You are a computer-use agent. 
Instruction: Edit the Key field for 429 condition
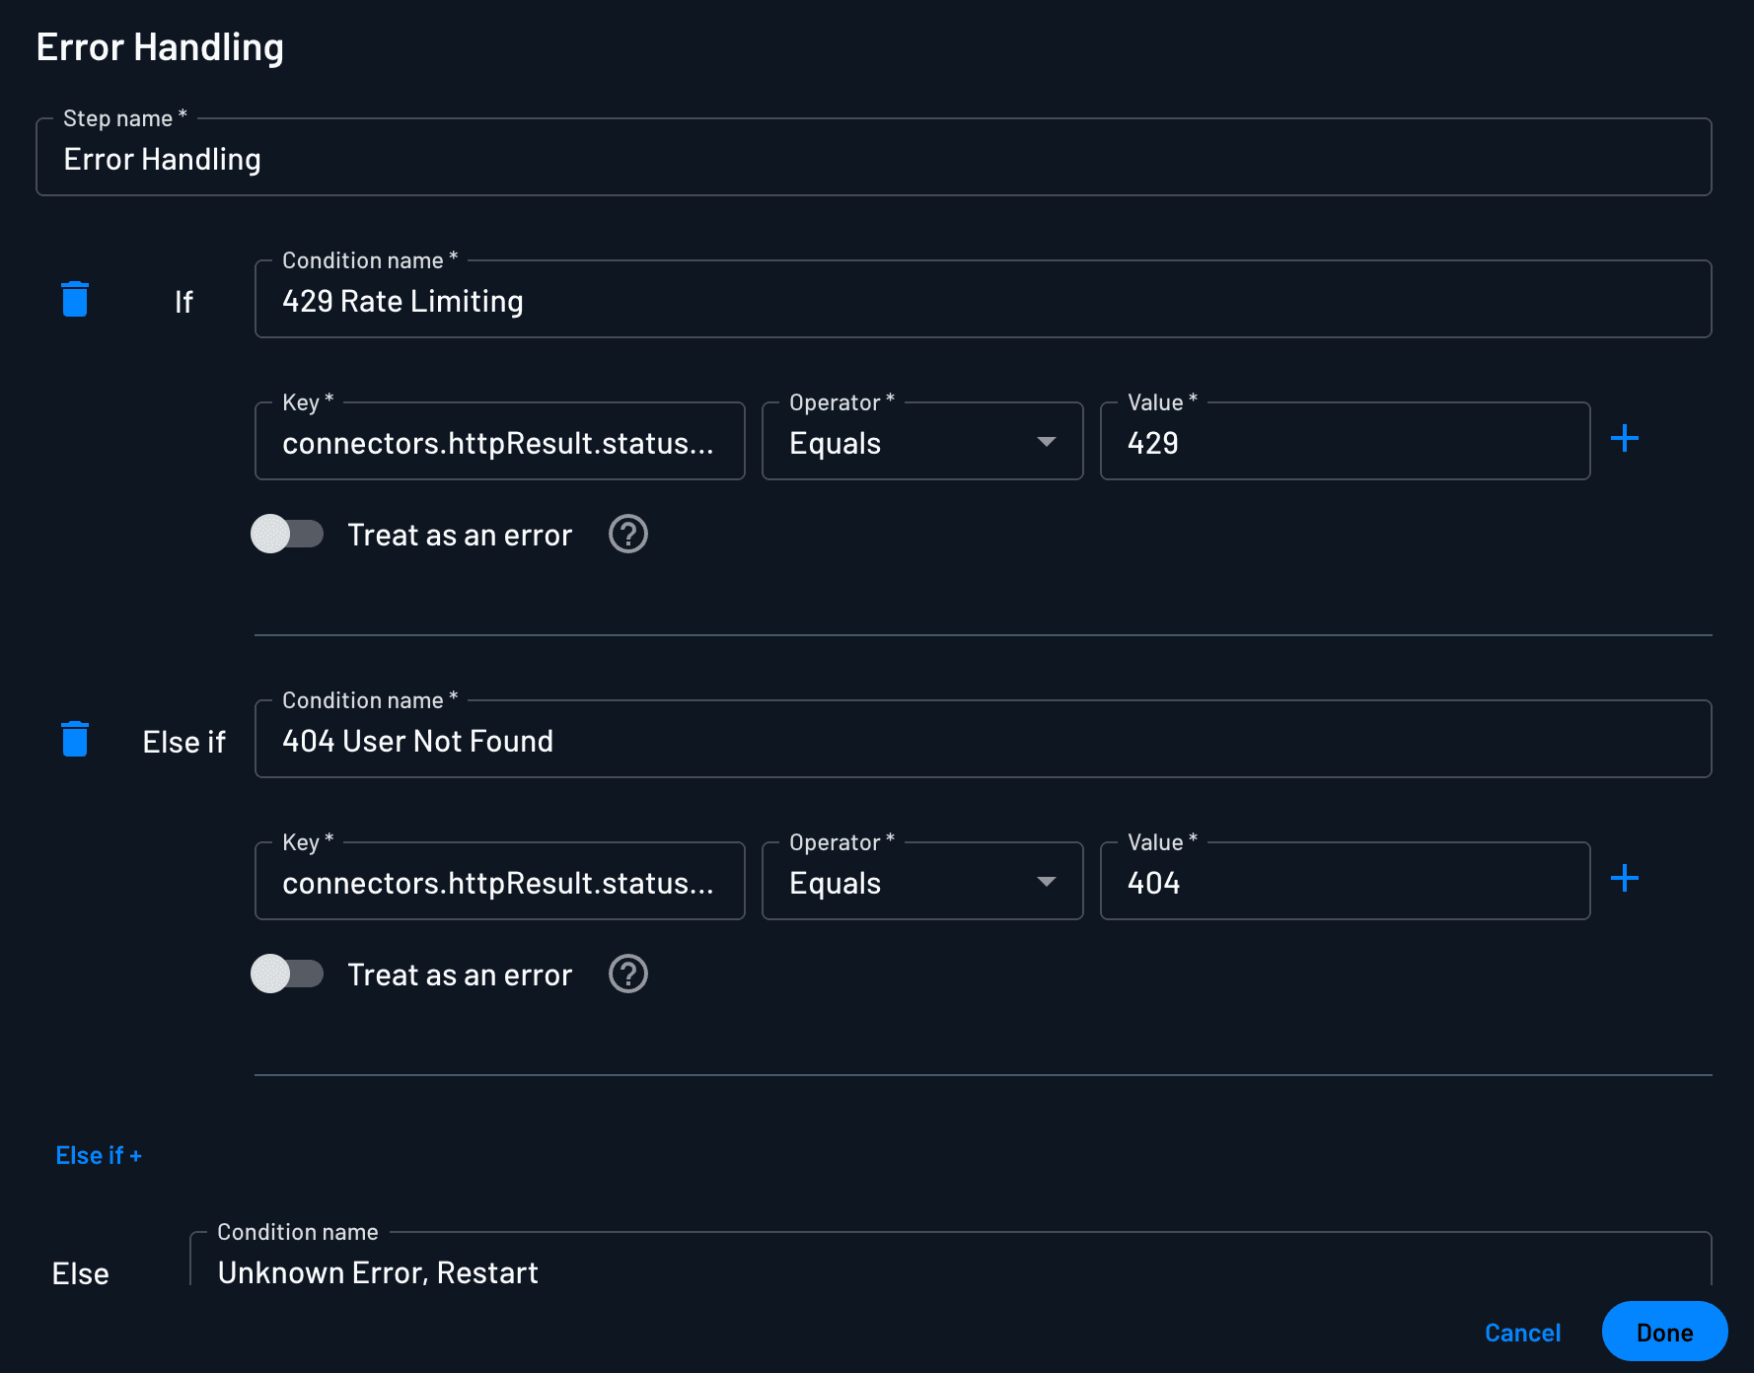click(x=499, y=443)
